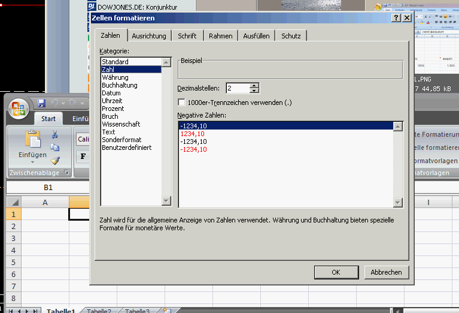Select Benutzerdefiniert category
The height and width of the screenshot is (313, 459).
click(131, 148)
